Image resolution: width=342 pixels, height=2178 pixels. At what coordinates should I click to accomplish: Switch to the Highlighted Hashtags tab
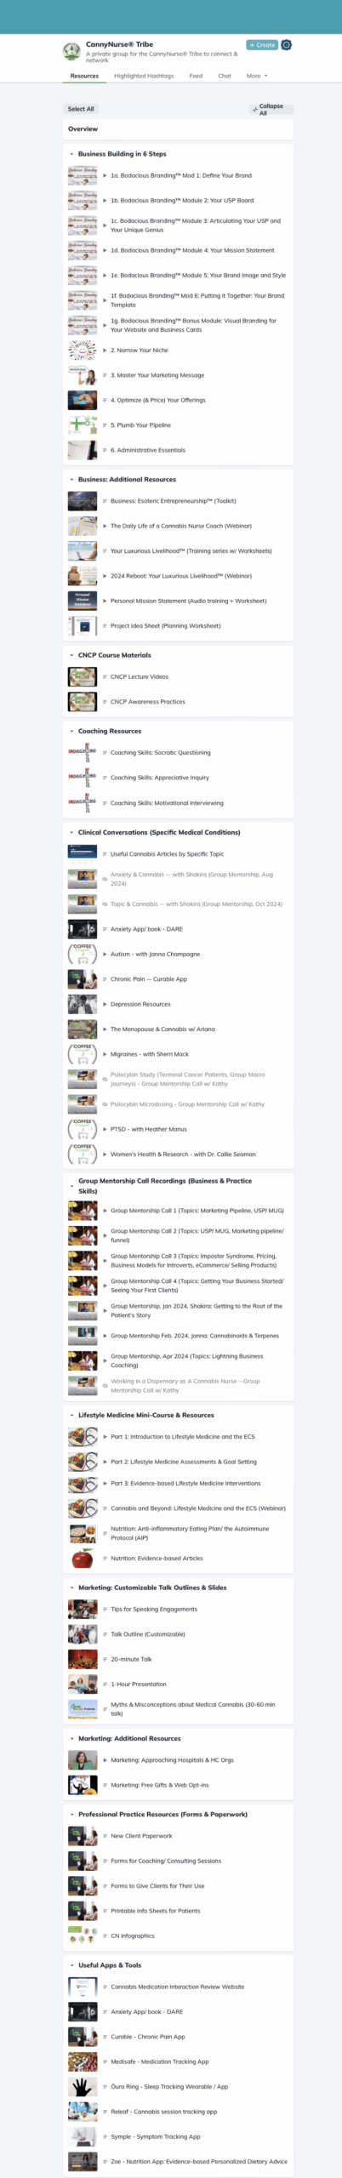click(x=144, y=76)
